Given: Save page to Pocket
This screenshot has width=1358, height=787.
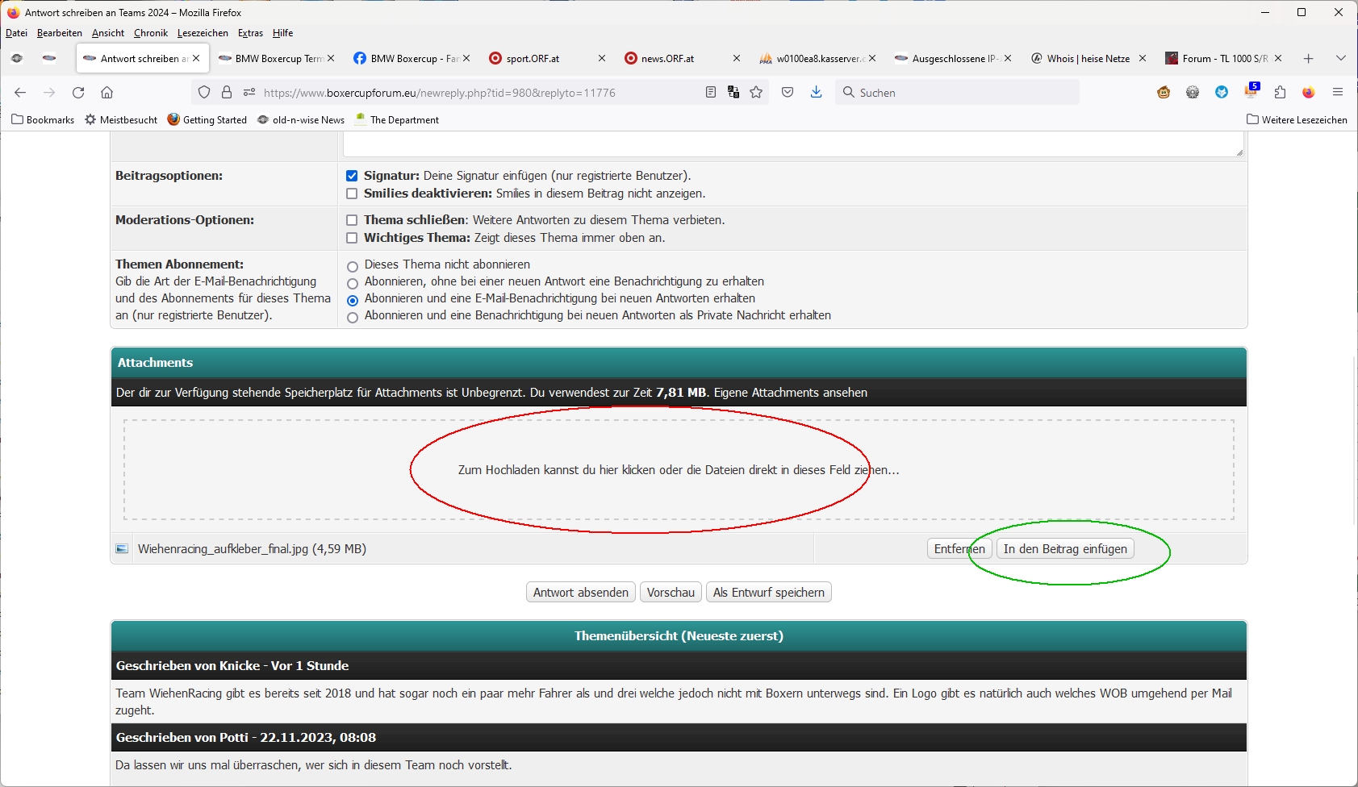Looking at the screenshot, I should click(788, 93).
